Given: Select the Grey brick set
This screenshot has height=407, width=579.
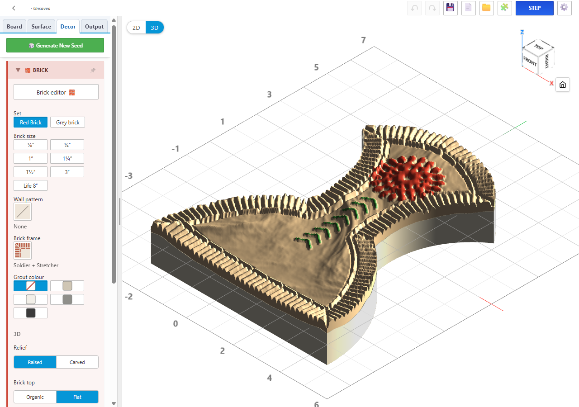Looking at the screenshot, I should [x=67, y=123].
